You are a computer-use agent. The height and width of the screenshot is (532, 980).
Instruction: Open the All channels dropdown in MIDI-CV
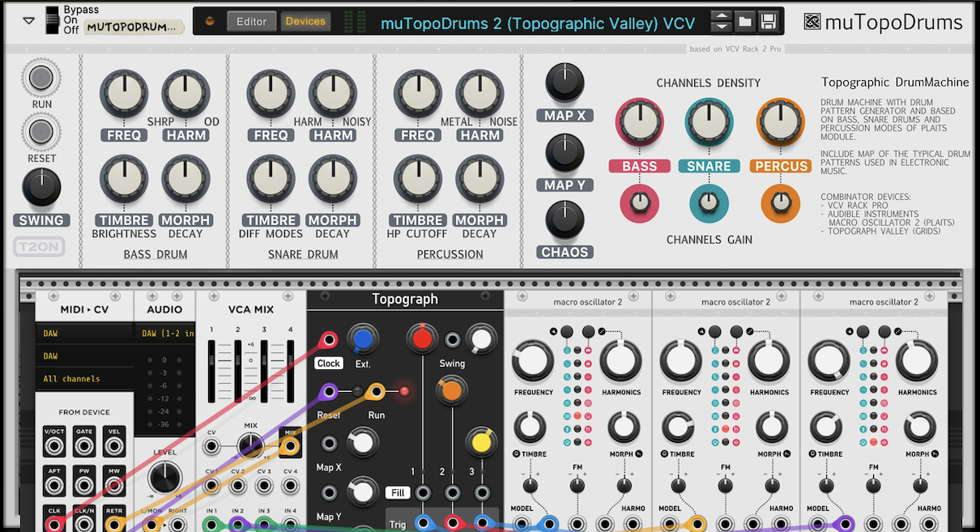pyautogui.click(x=84, y=378)
